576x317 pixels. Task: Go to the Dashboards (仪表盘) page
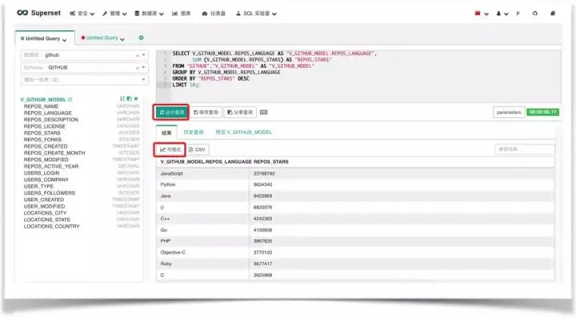214,14
